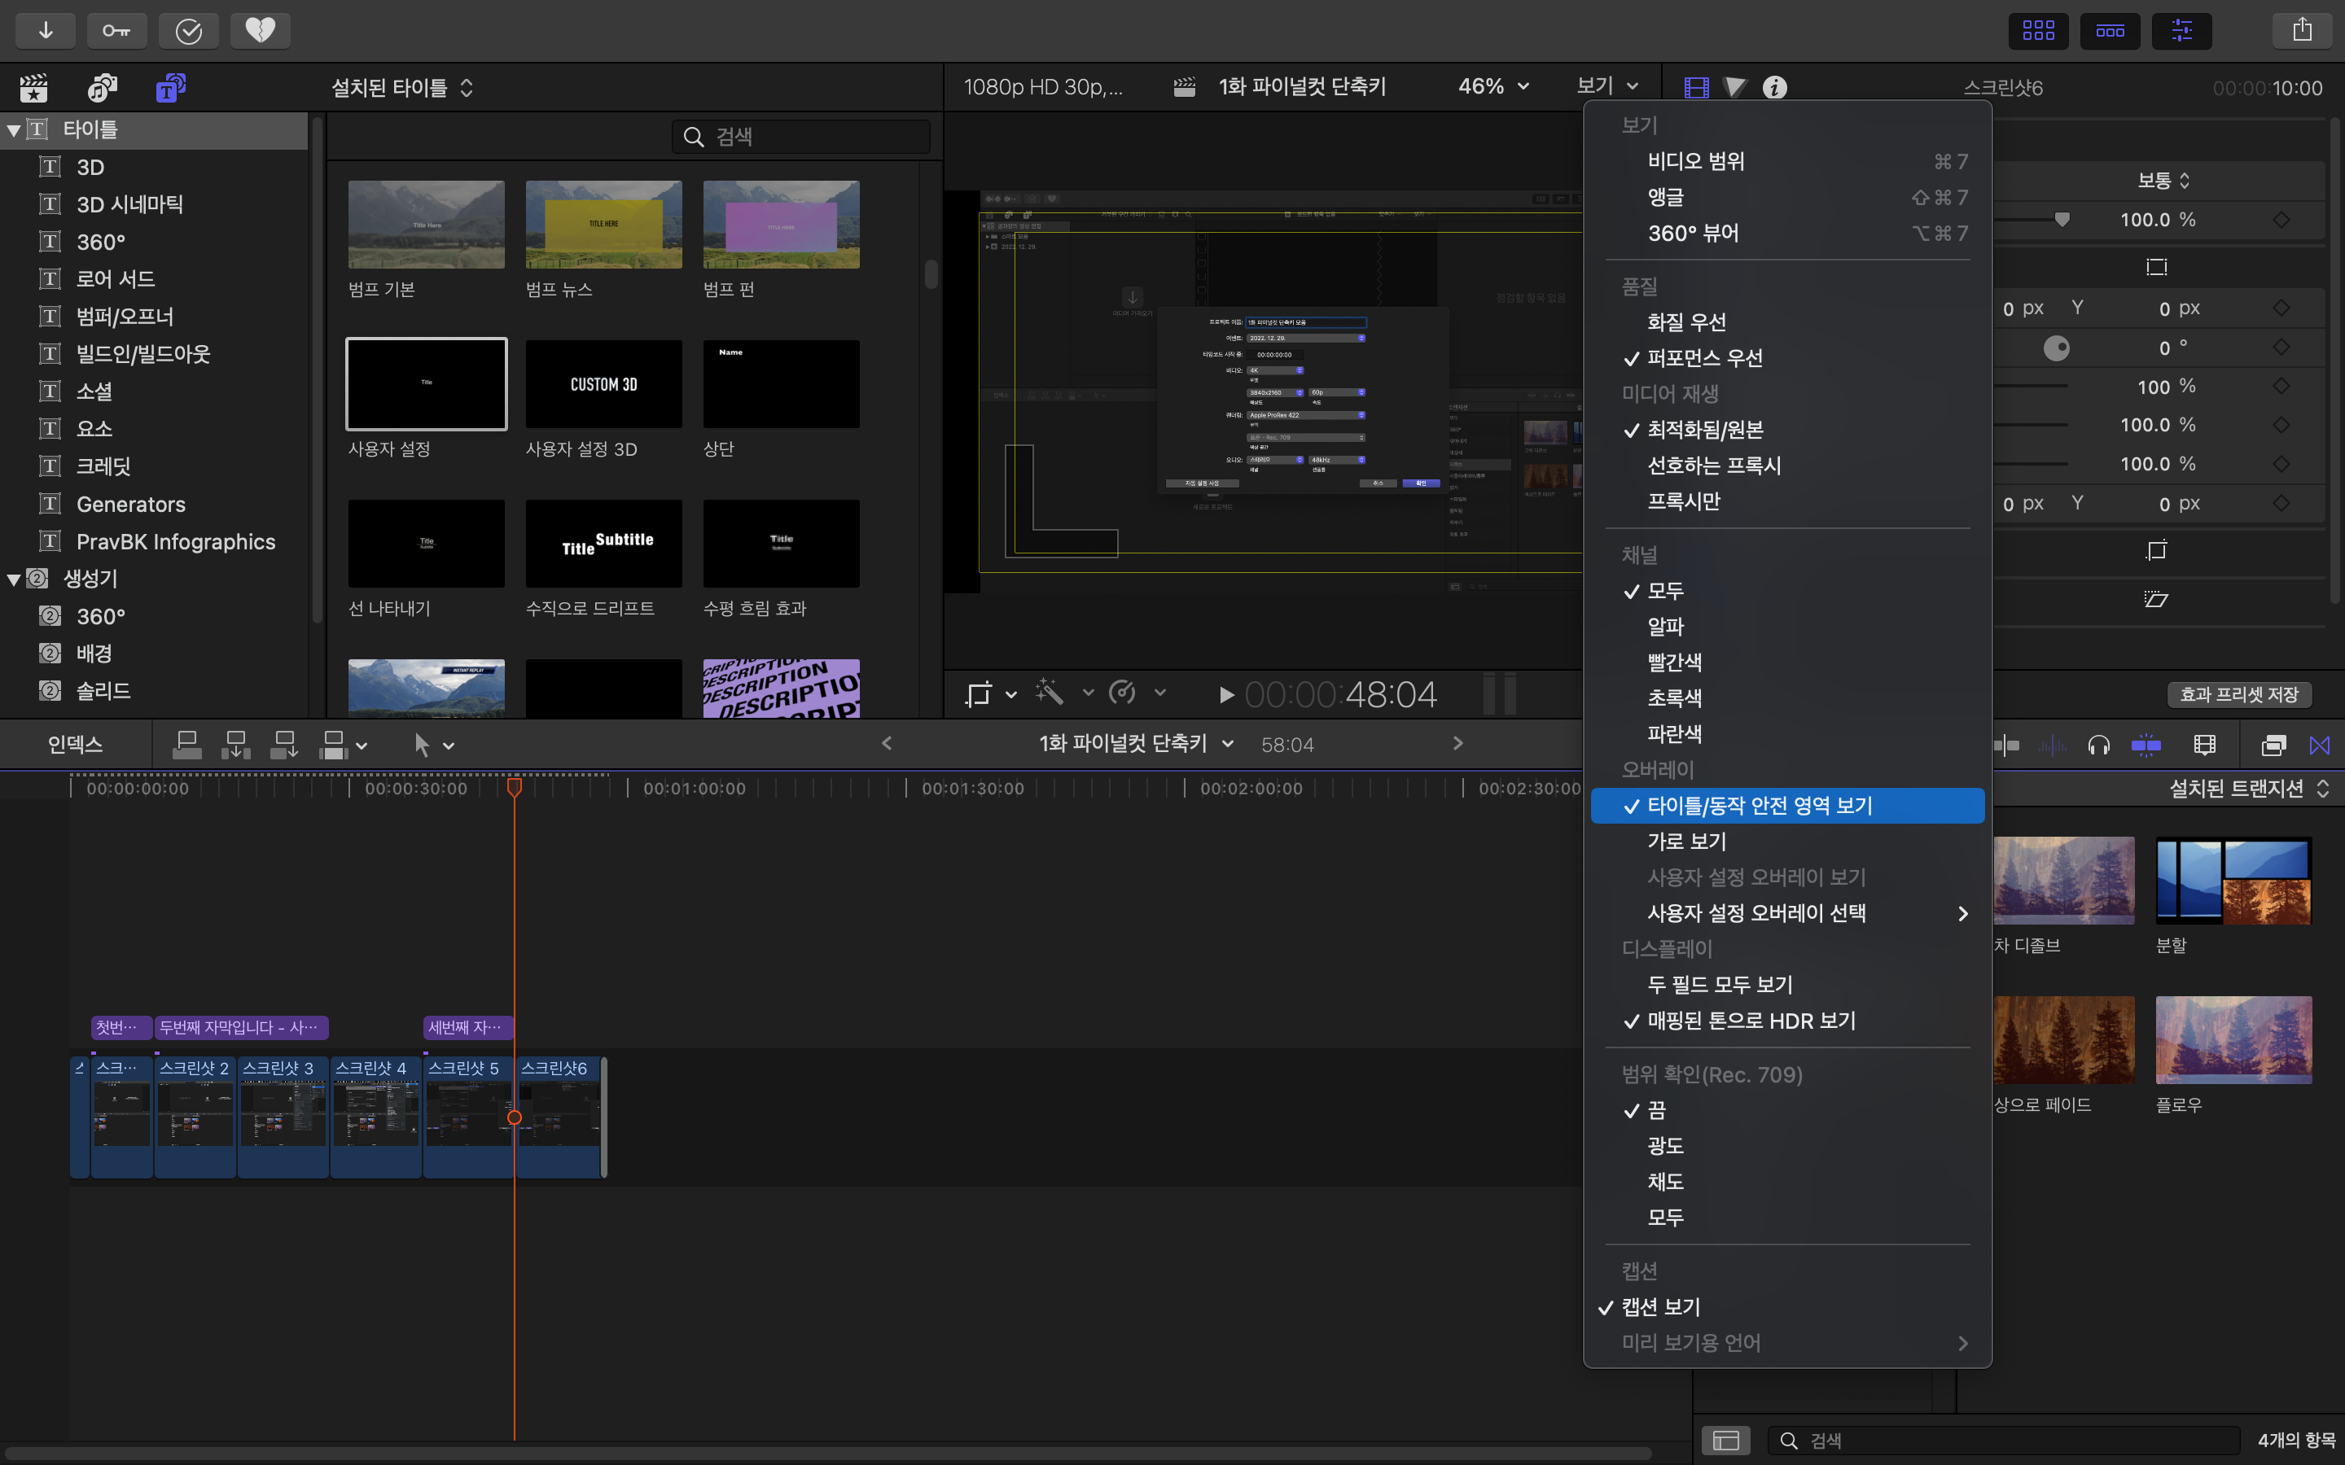The image size is (2345, 1465).
Task: Uncheck title/action safe zones overlay
Action: coord(1759,805)
